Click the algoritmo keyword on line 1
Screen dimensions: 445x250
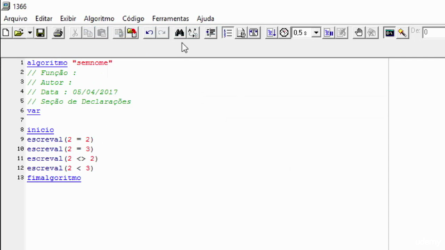[47, 63]
